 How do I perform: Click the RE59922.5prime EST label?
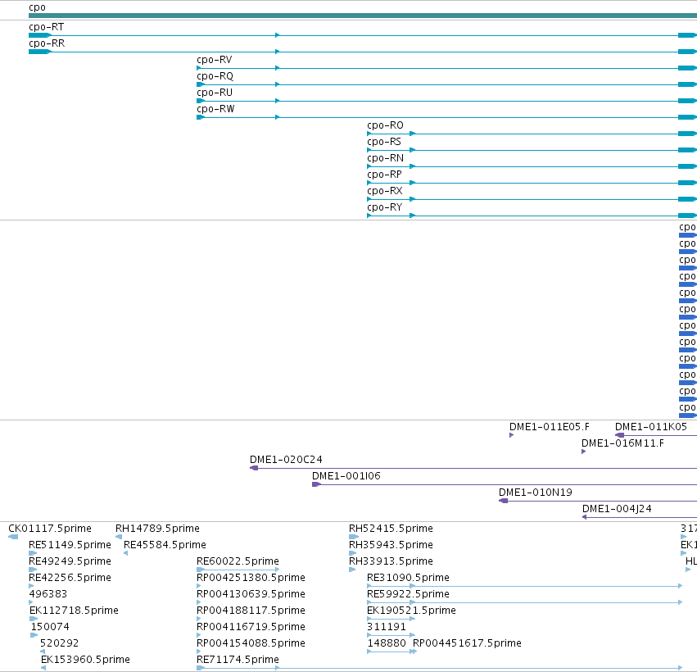408,594
